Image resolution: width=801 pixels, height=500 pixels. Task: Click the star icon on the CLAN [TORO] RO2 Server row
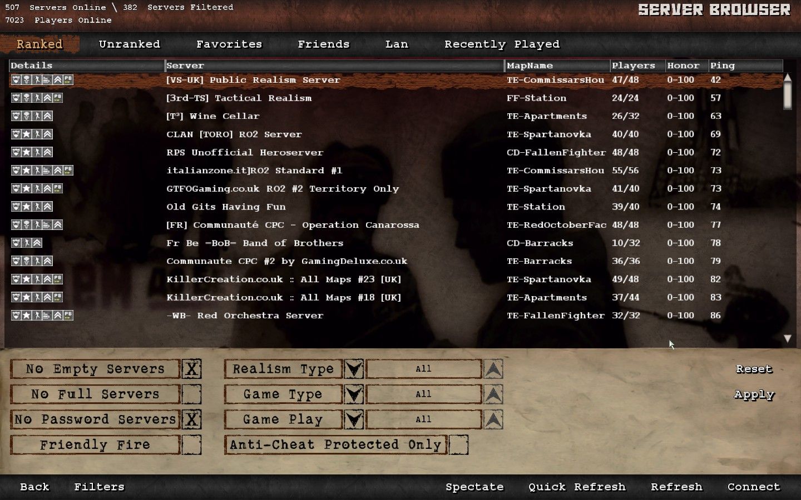(26, 134)
